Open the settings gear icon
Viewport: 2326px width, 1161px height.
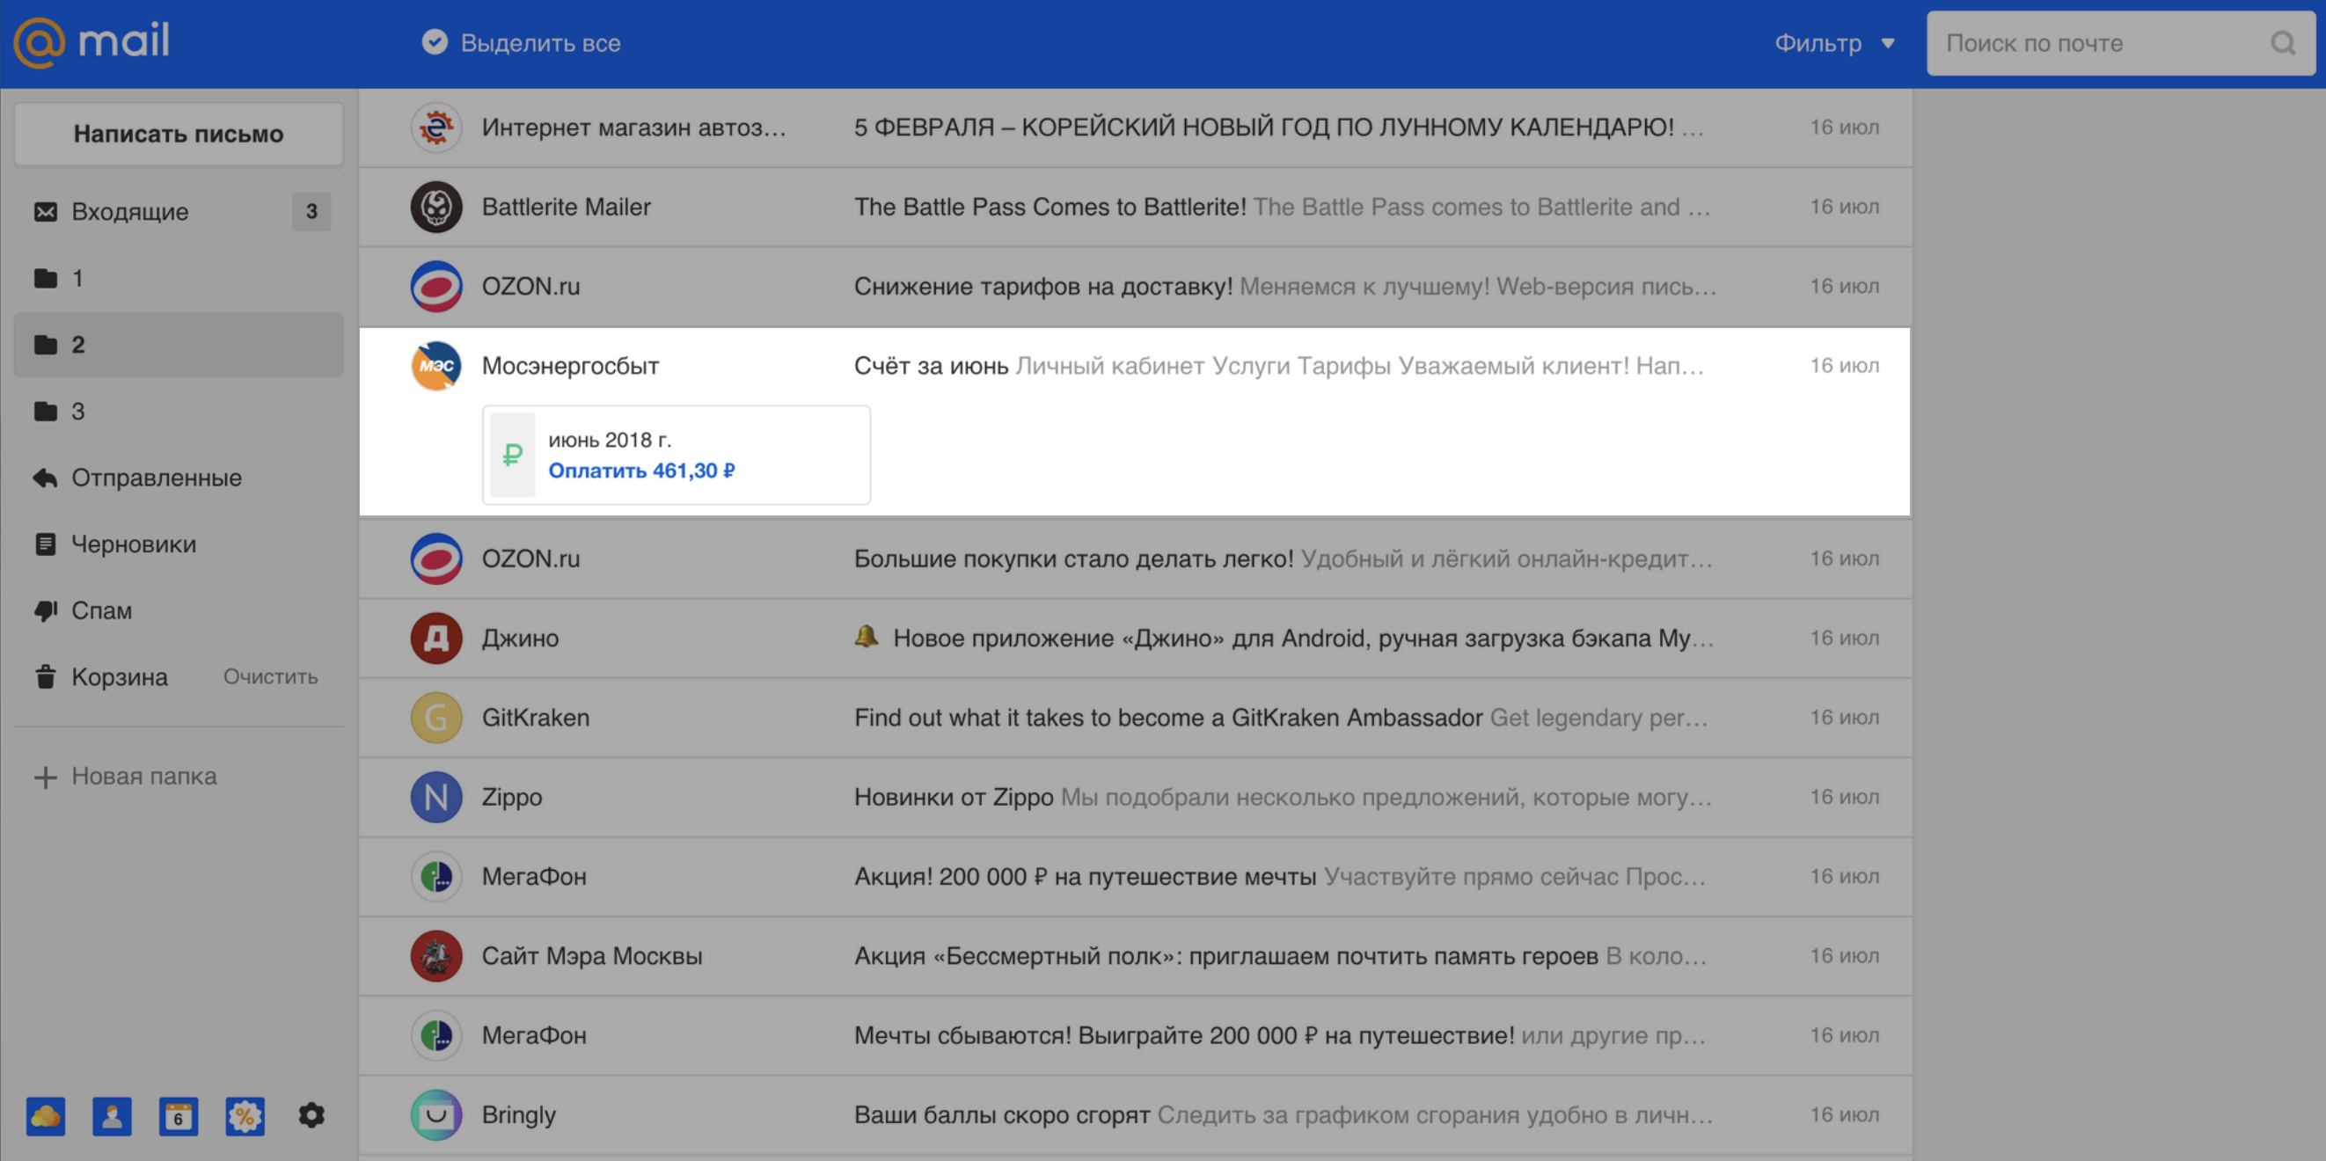pyautogui.click(x=311, y=1116)
